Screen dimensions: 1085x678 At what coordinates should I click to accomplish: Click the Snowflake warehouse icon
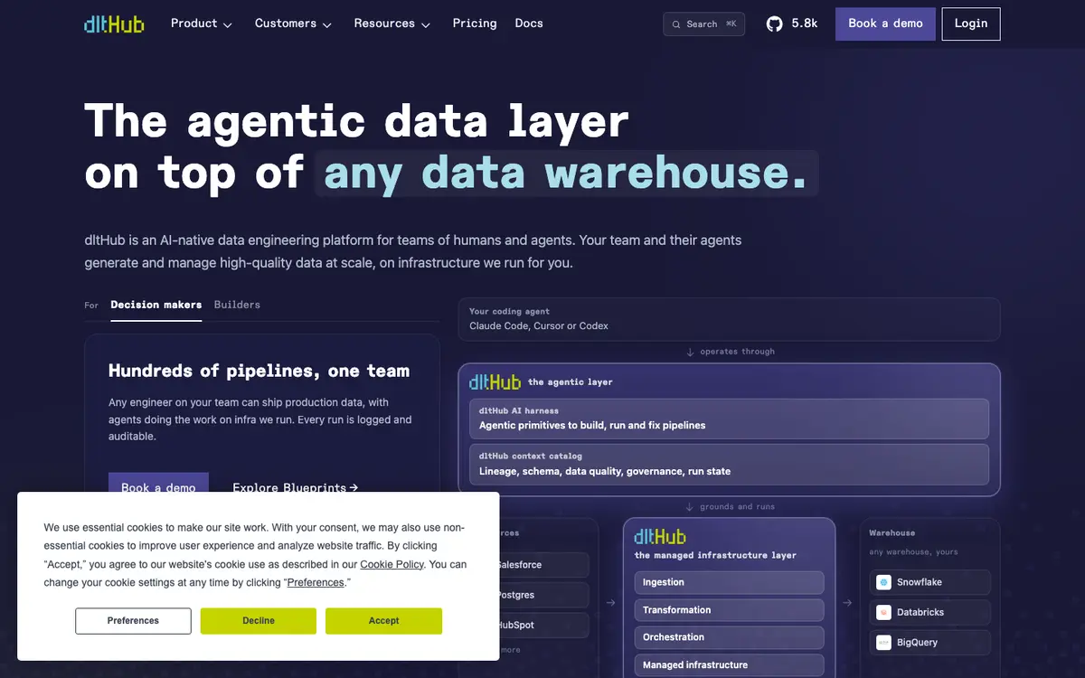pos(884,582)
